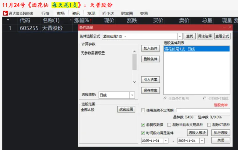Enable 使用涨跌不定周期 checkbox

[x=143, y=110]
